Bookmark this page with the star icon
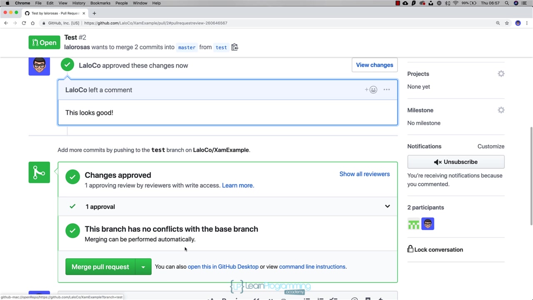 click(x=507, y=23)
